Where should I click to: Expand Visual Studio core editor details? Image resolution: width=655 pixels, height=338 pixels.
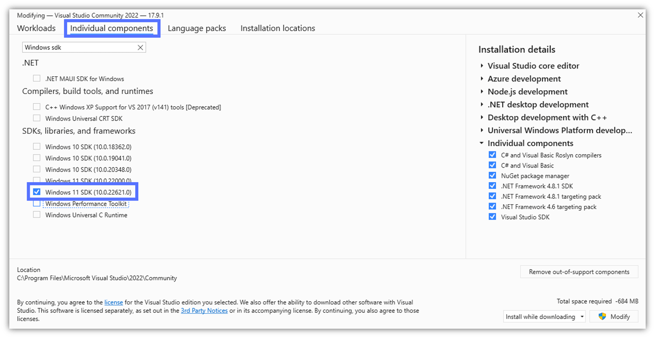click(x=481, y=66)
